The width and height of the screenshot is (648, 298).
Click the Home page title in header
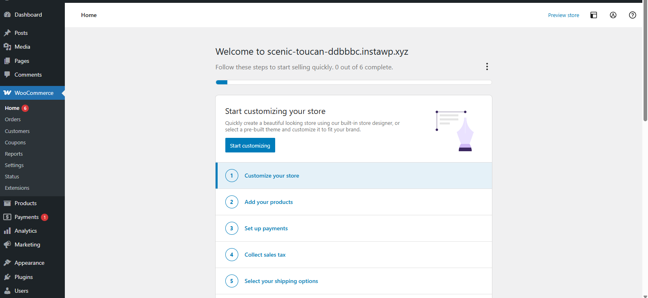89,15
